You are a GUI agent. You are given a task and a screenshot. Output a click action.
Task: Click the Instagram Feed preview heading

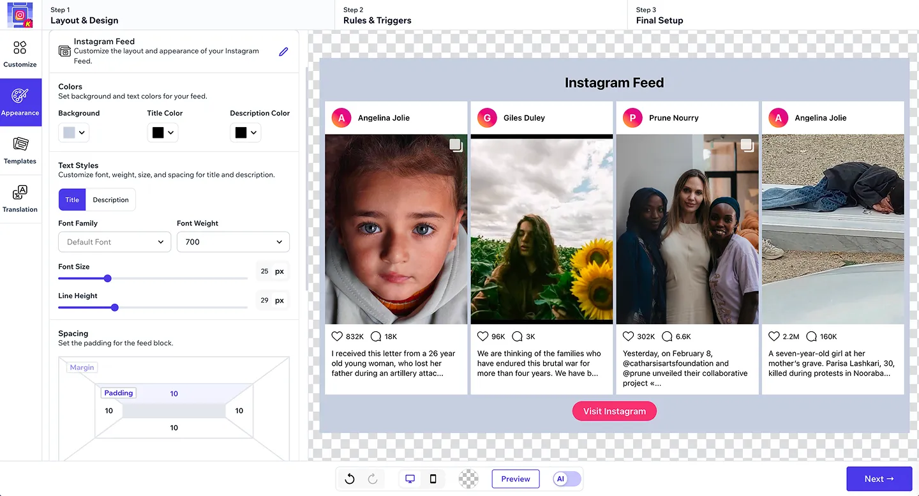click(615, 82)
